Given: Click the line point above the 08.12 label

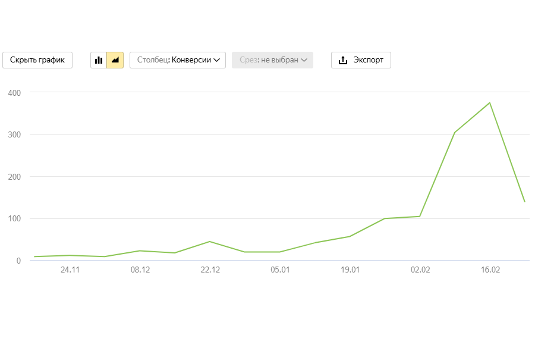Looking at the screenshot, I should tap(140, 250).
